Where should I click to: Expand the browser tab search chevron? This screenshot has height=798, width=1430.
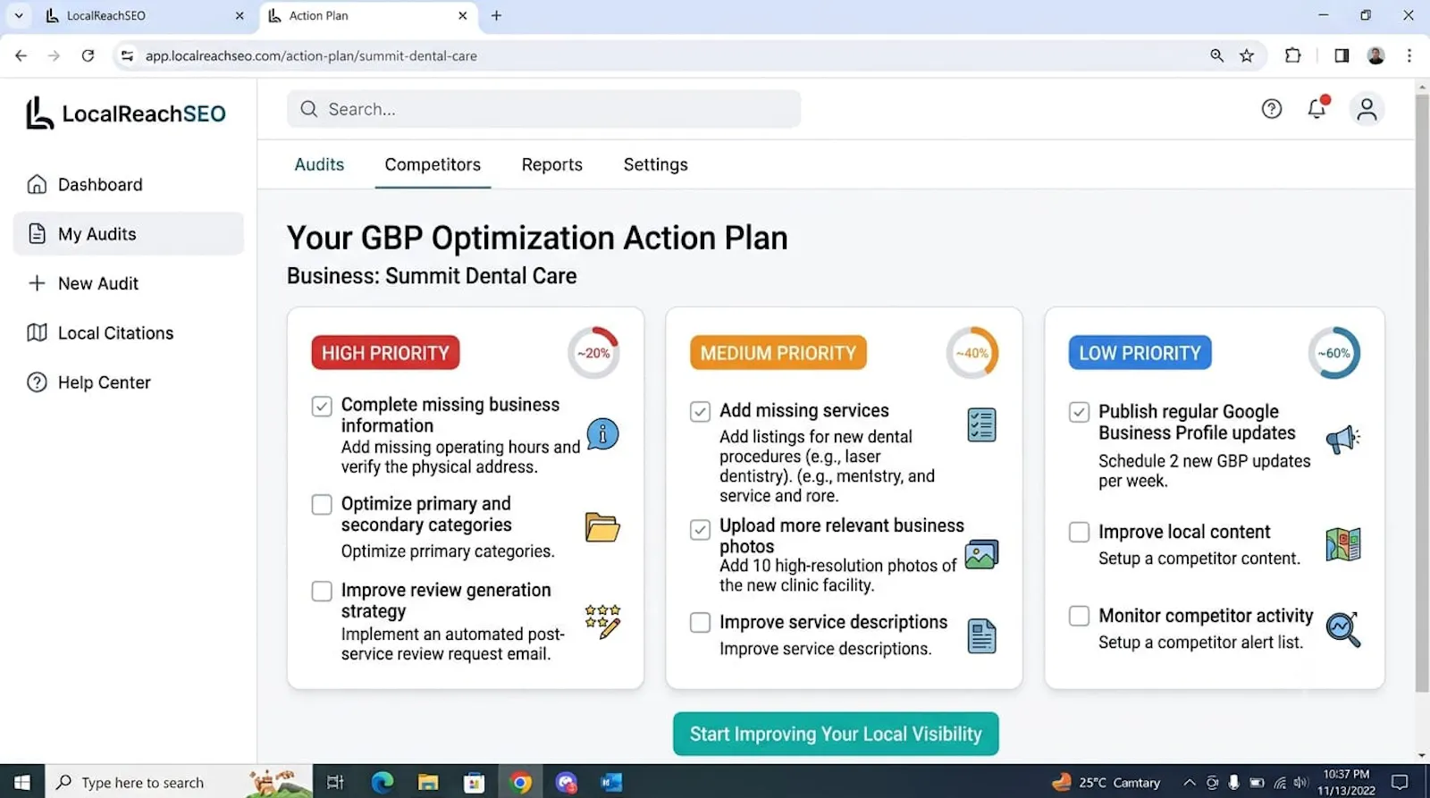pyautogui.click(x=18, y=16)
